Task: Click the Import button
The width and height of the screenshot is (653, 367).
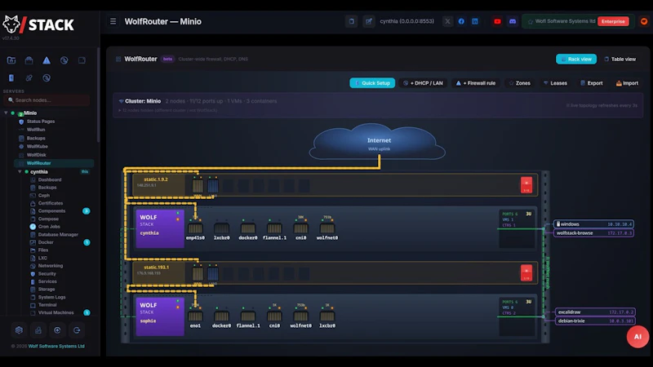Action: tap(627, 83)
